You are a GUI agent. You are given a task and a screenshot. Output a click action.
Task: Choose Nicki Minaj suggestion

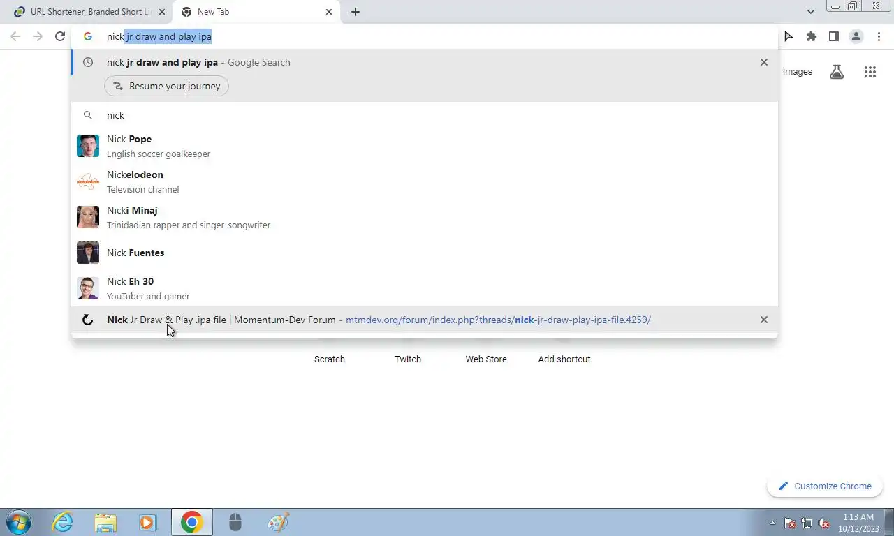(425, 217)
